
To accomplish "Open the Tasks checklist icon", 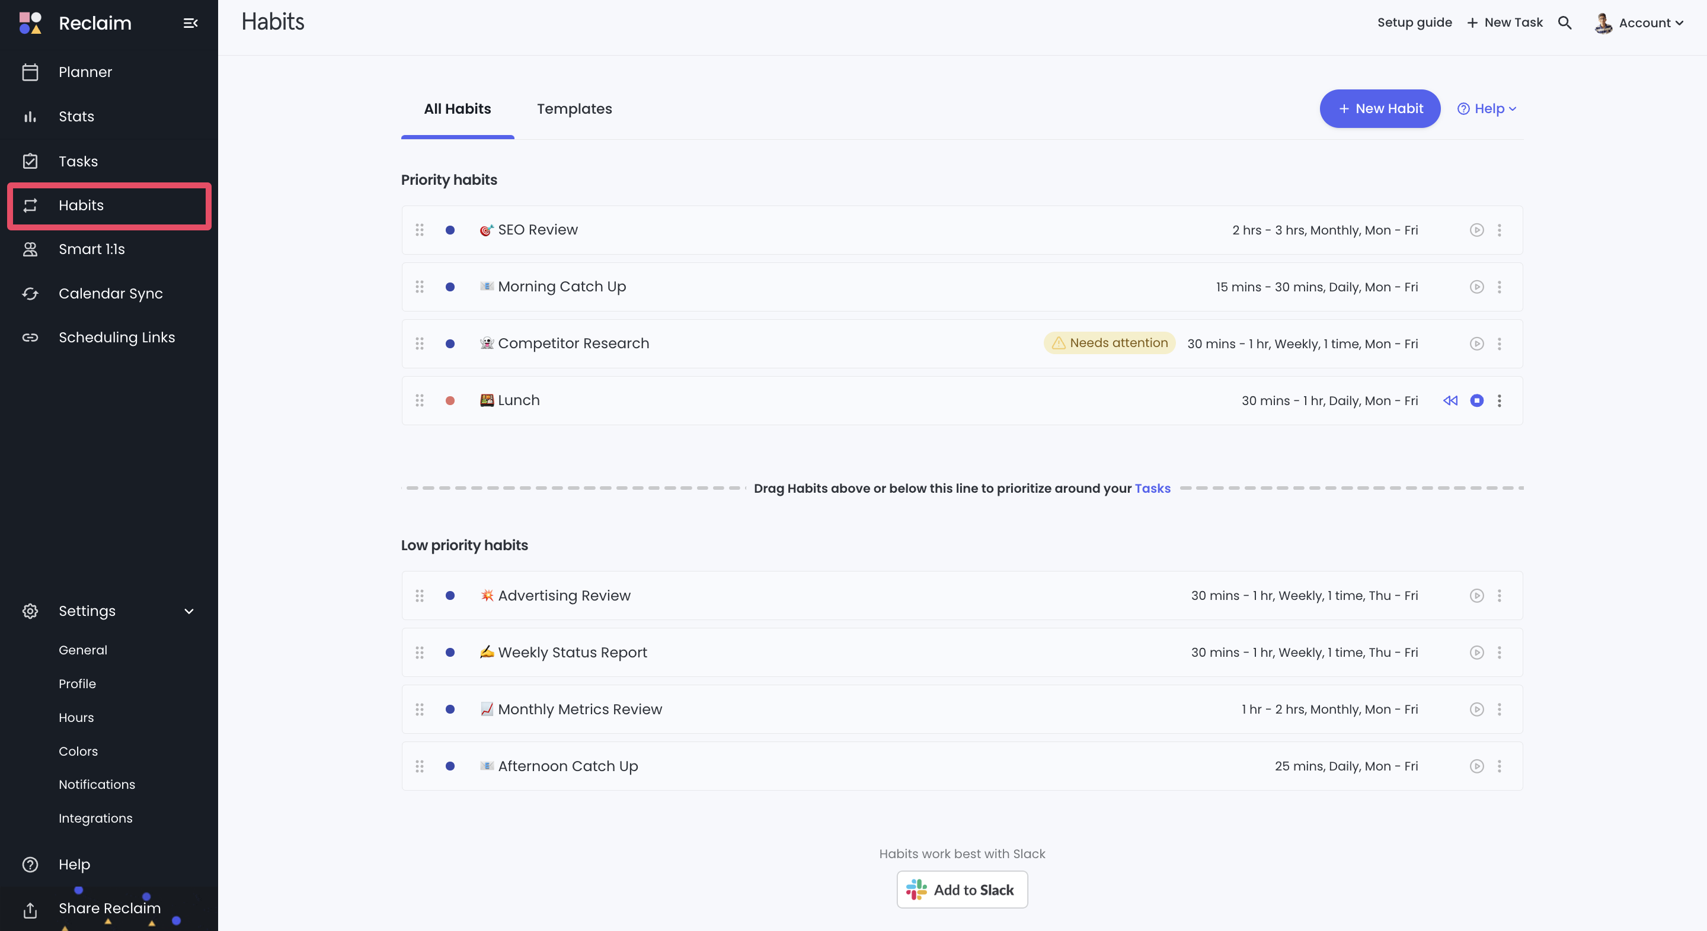I will pyautogui.click(x=30, y=161).
